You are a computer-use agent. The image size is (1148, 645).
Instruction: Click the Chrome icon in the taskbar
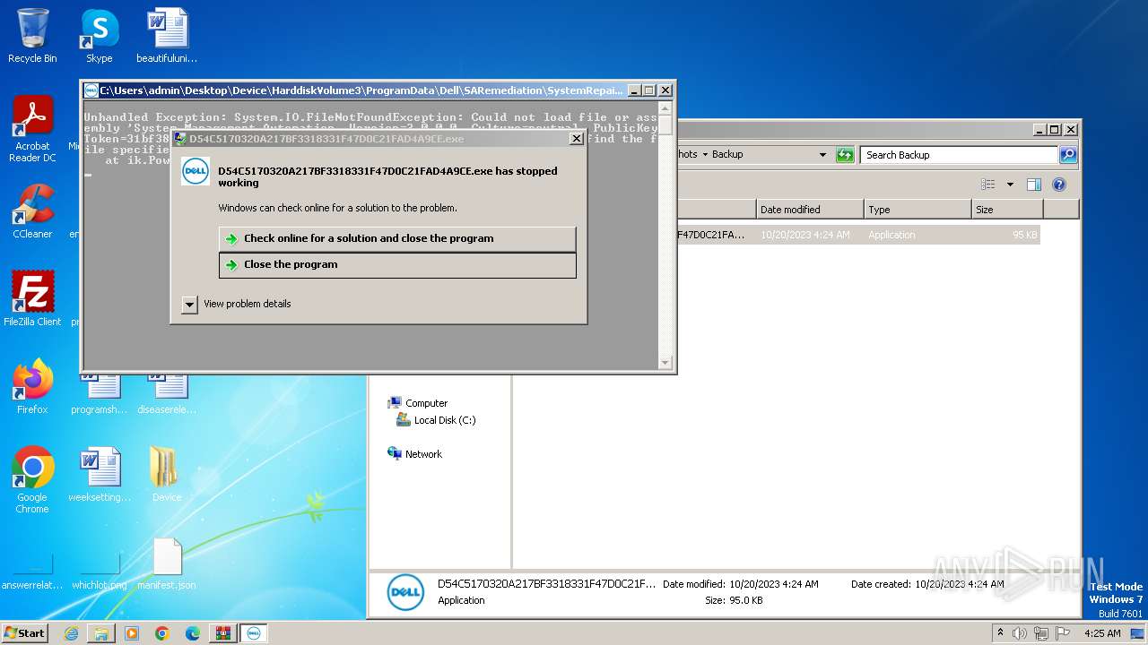162,633
